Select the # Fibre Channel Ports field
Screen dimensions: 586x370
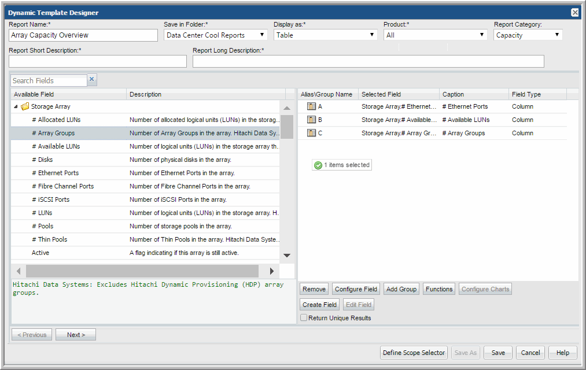pyautogui.click(x=66, y=186)
